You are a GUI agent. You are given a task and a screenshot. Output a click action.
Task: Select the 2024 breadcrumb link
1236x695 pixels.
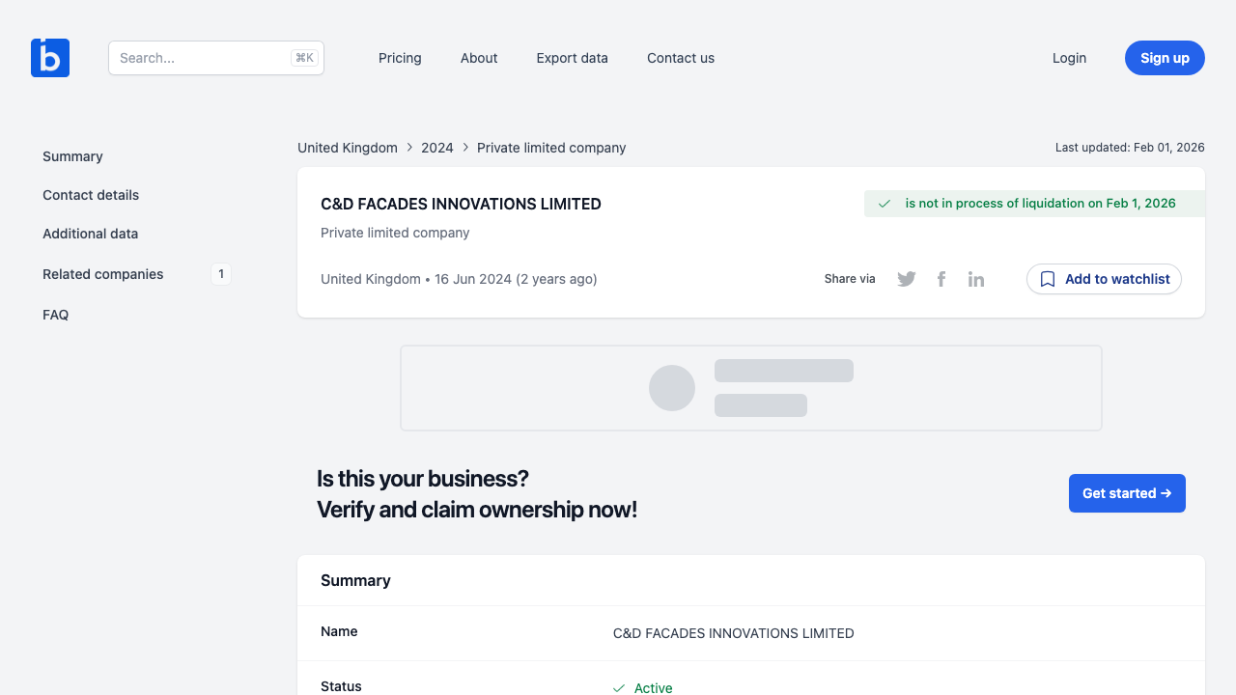[x=437, y=148]
